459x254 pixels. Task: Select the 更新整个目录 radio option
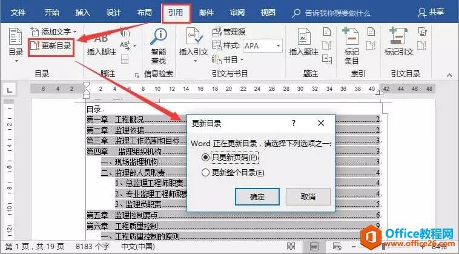pos(205,173)
